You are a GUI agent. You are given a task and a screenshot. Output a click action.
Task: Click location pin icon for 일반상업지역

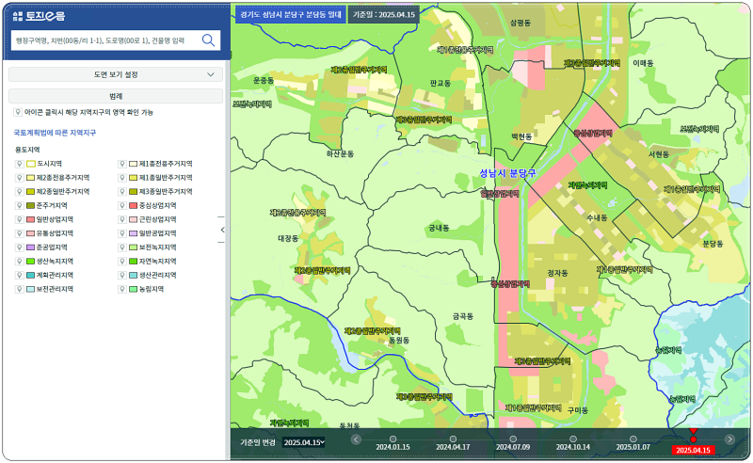click(19, 219)
